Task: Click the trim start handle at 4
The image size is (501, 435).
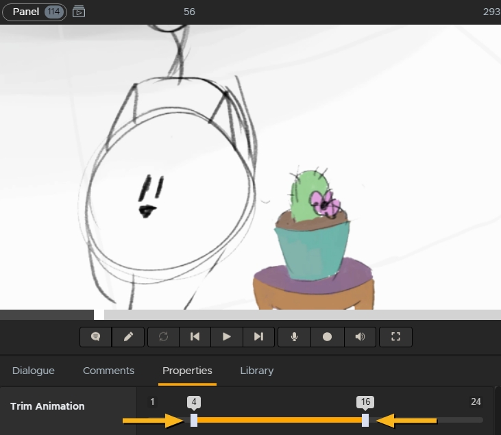Action: pos(194,420)
